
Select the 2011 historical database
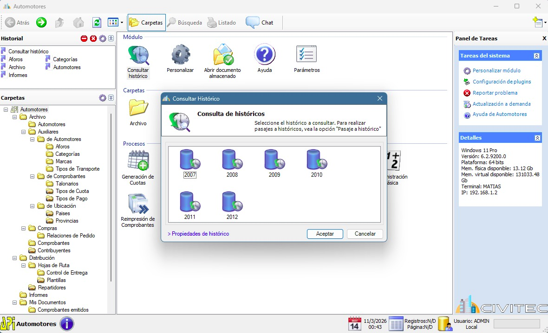point(190,205)
